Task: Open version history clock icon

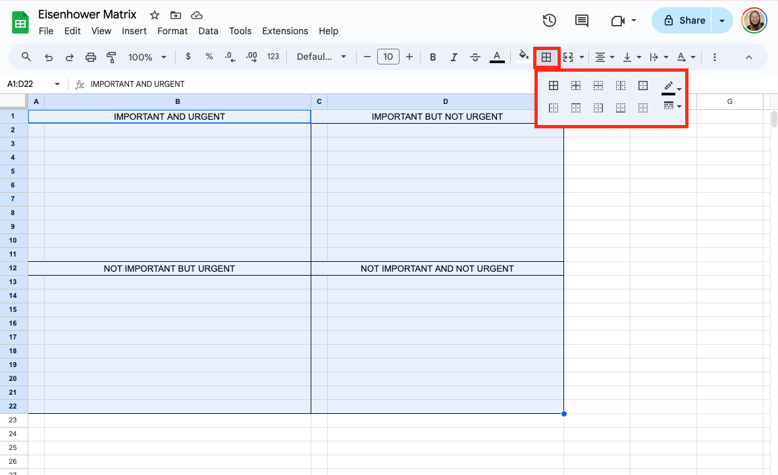Action: tap(549, 20)
